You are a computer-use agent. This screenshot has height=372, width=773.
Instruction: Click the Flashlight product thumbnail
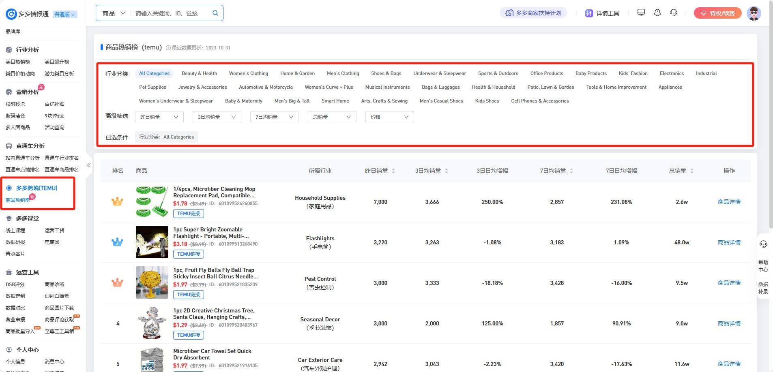pyautogui.click(x=152, y=242)
